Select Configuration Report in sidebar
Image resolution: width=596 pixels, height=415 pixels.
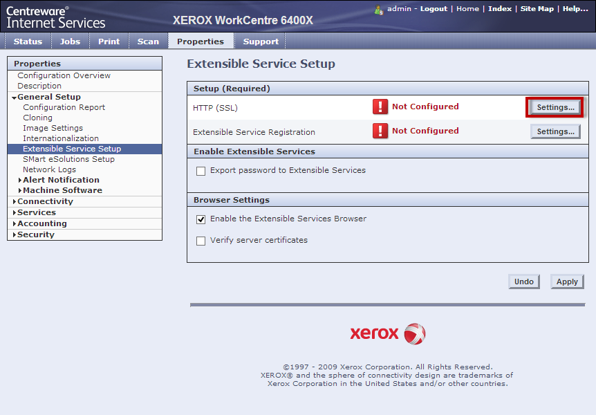(x=64, y=107)
